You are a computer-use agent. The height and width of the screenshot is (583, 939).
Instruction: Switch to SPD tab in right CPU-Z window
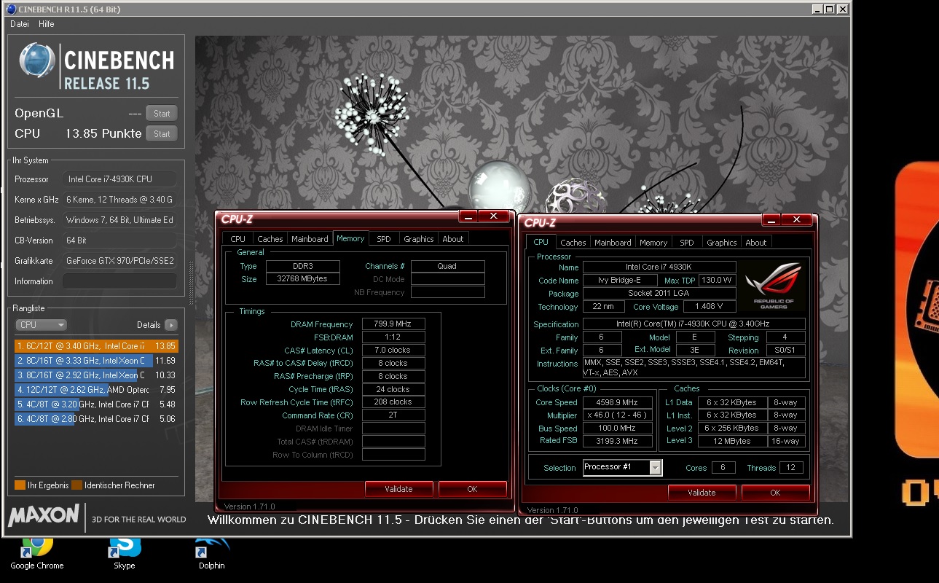pyautogui.click(x=687, y=243)
